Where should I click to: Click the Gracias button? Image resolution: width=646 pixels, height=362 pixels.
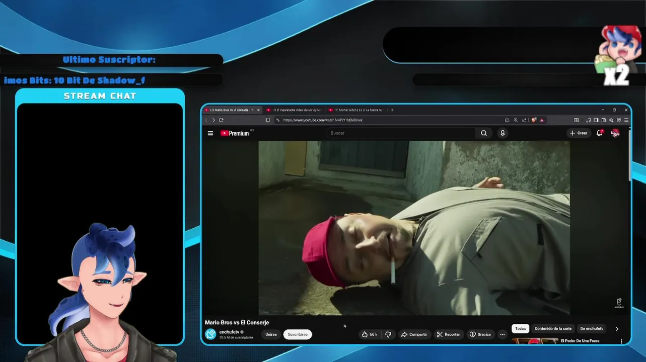[480, 334]
